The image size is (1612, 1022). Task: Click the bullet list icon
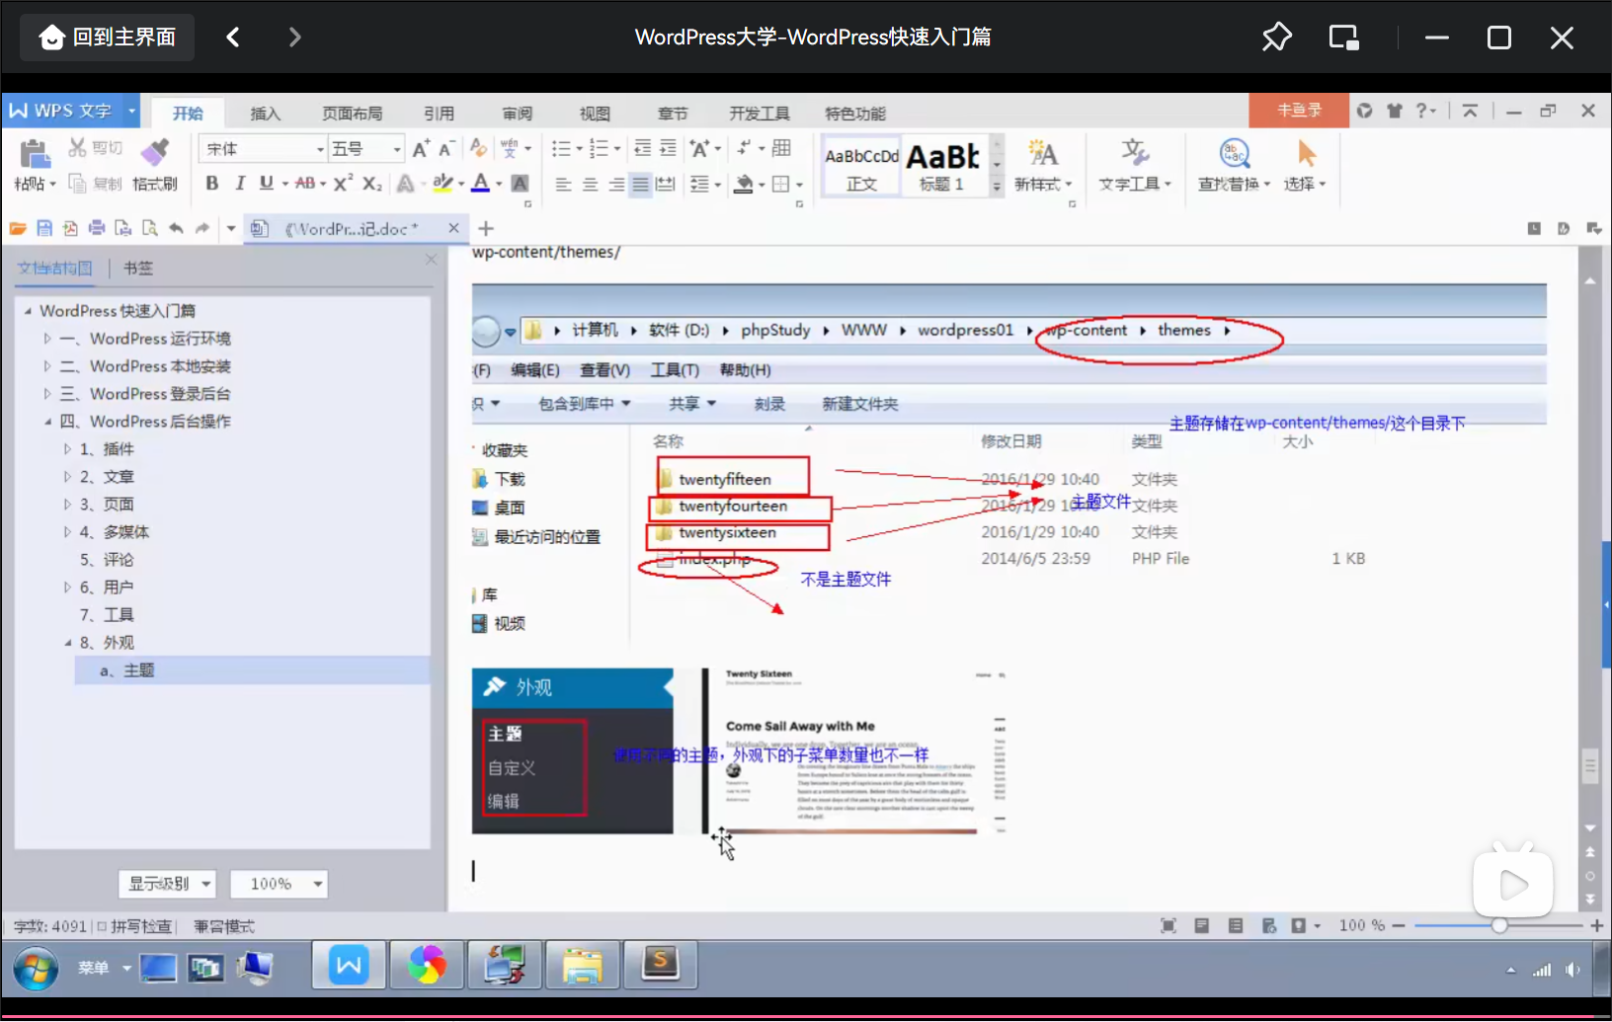click(561, 149)
